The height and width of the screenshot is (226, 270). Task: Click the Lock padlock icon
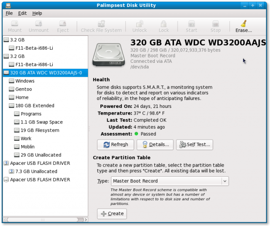point(164,24)
